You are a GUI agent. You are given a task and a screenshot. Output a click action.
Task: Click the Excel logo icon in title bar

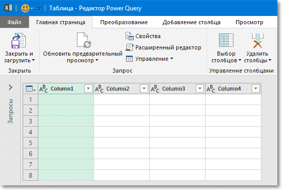click(8, 8)
